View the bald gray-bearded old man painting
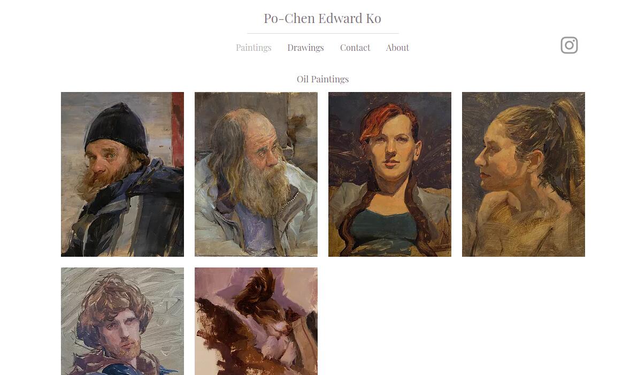This screenshot has height=375, width=638. tap(256, 174)
